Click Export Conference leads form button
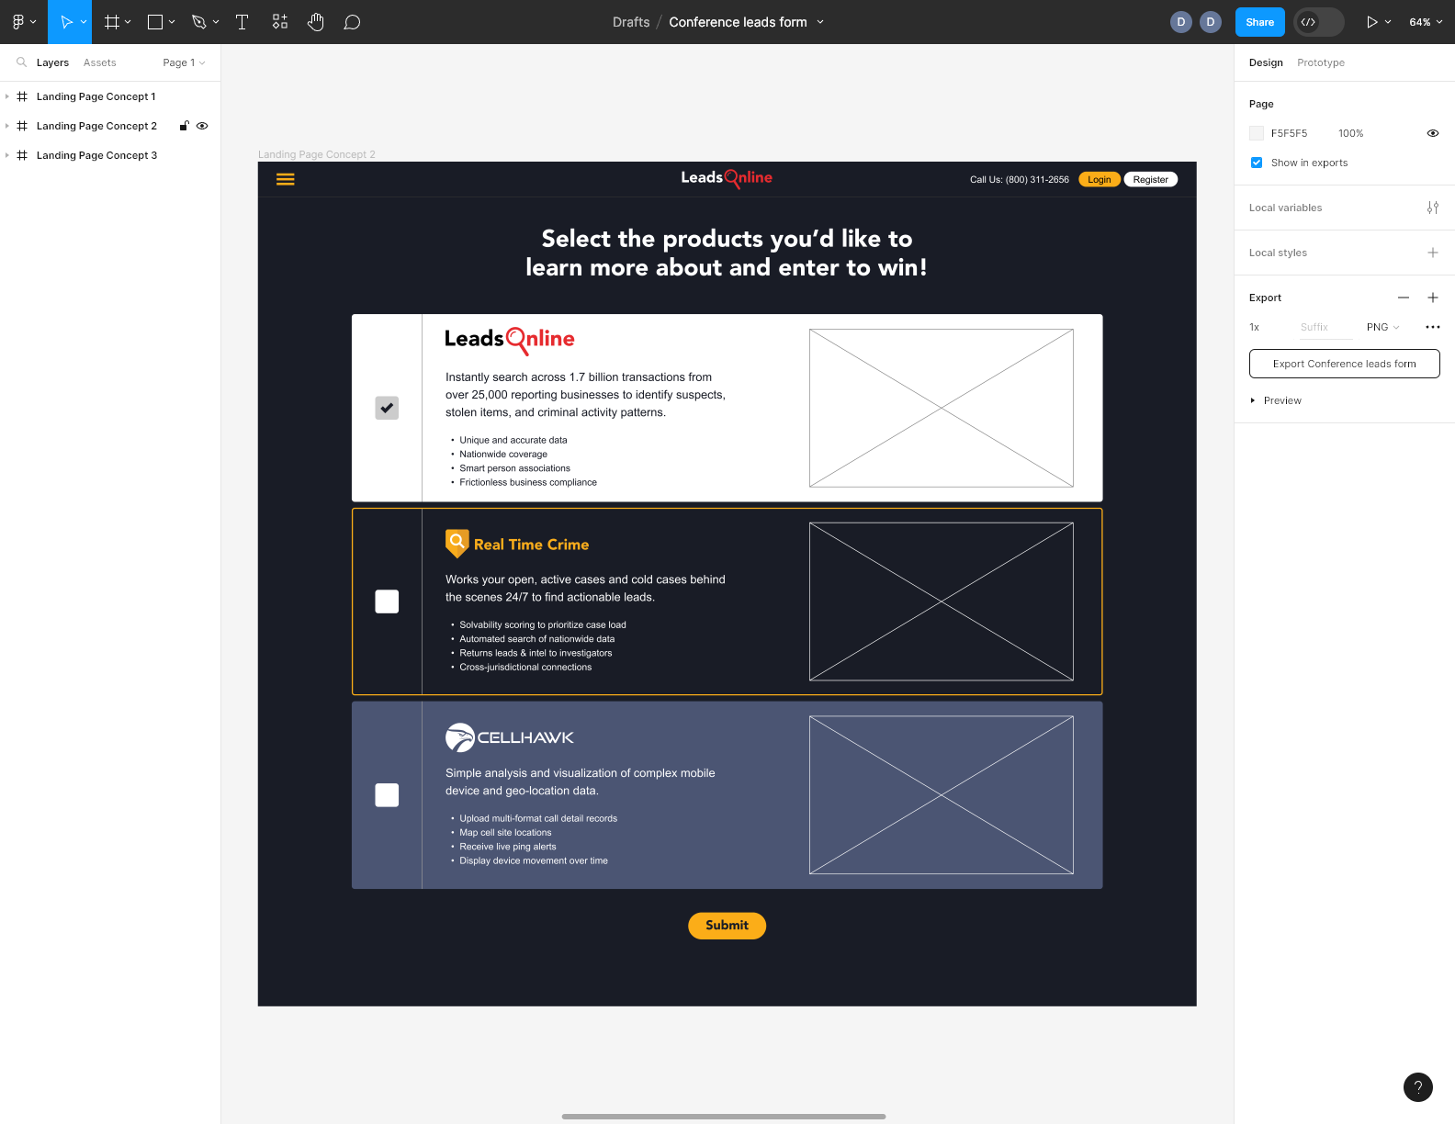The image size is (1455, 1124). pyautogui.click(x=1345, y=364)
